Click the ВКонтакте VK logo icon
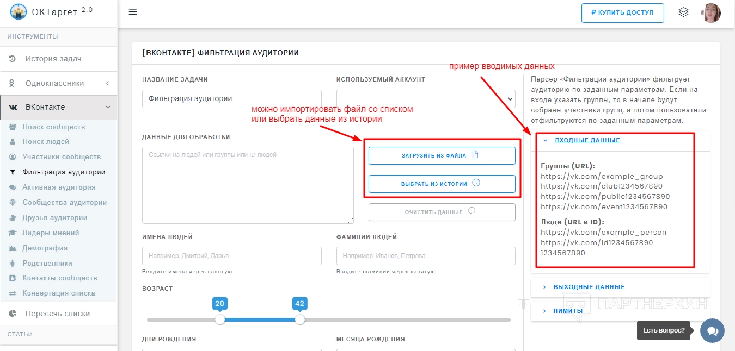The image size is (735, 351). (x=13, y=108)
